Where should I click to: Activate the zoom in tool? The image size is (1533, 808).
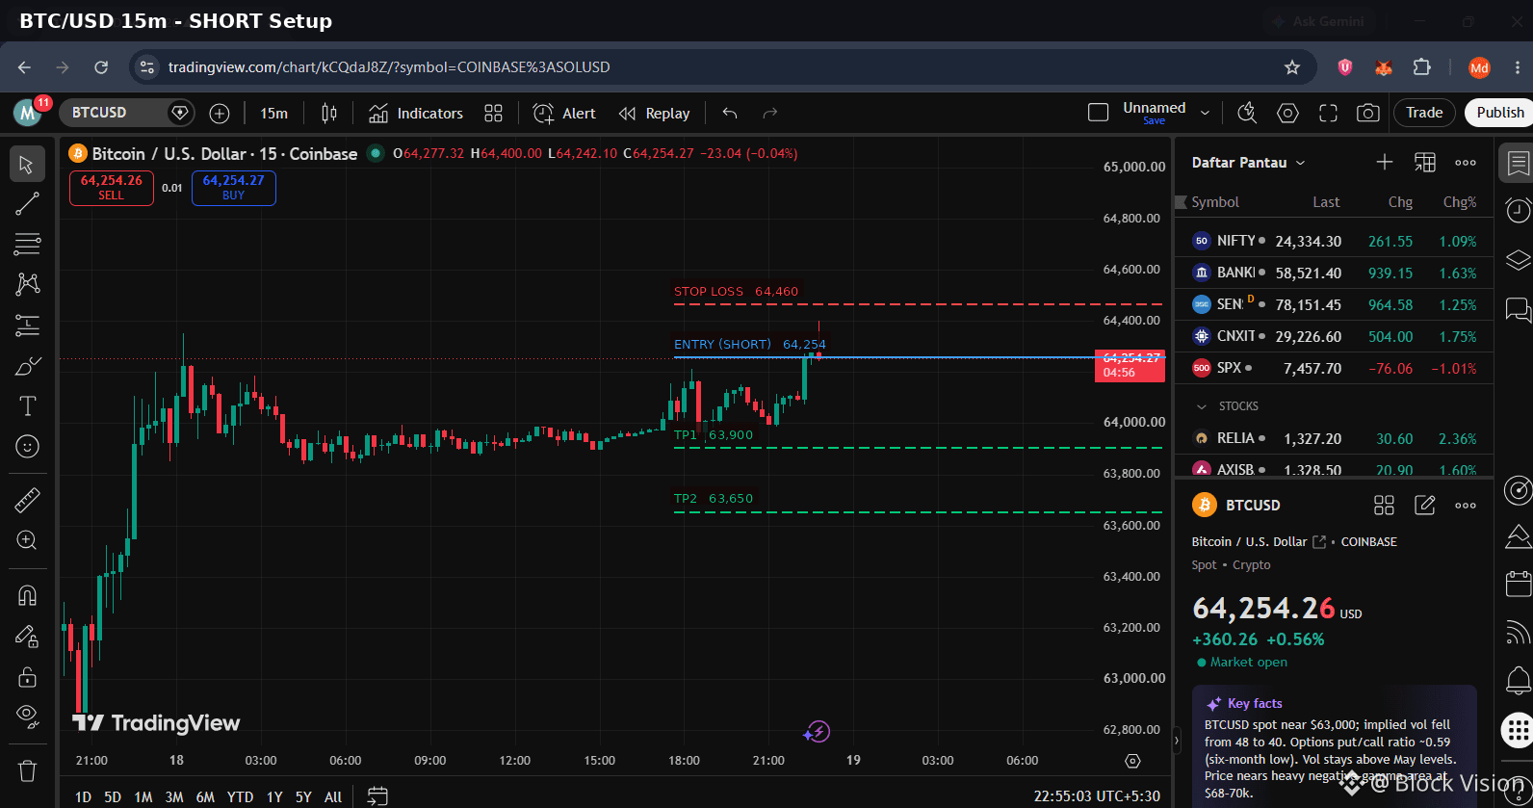(x=27, y=540)
